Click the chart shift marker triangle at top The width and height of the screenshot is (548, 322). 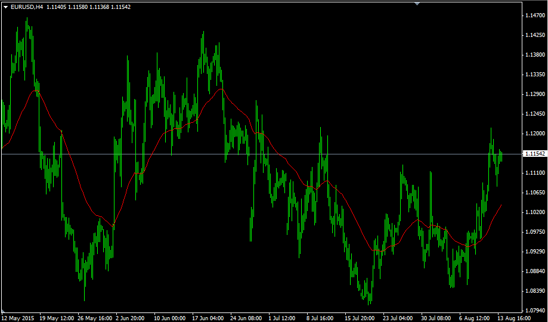(417, 4)
